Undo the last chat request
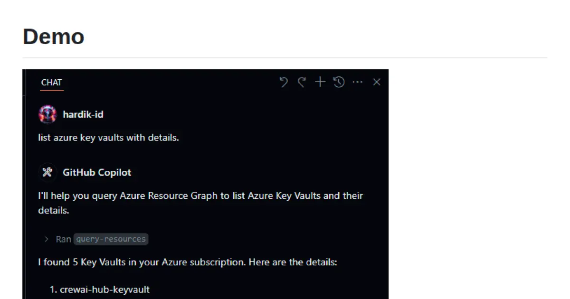Viewport: 570px width, 299px height. [284, 82]
